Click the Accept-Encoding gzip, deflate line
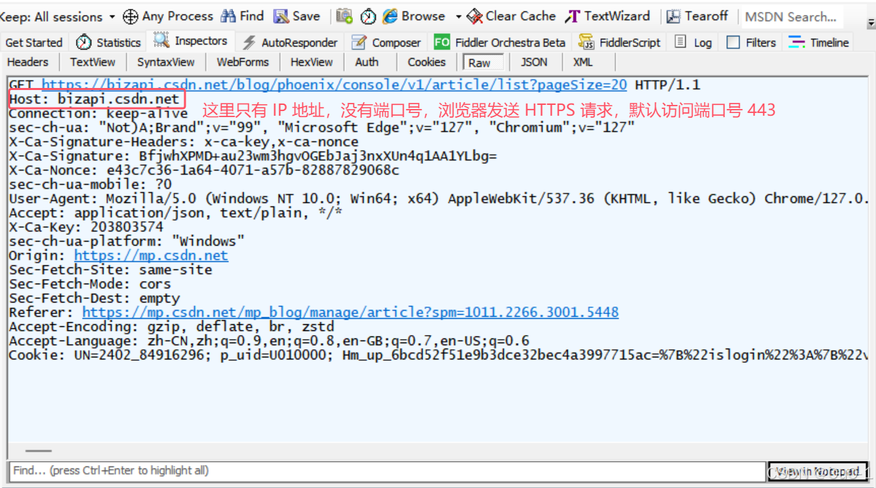This screenshot has width=876, height=488. [x=171, y=327]
